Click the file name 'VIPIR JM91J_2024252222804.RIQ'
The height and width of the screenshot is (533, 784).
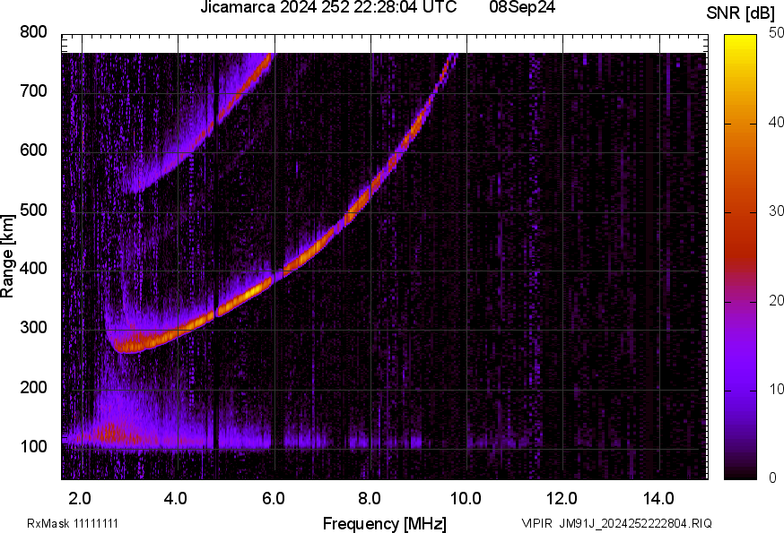pyautogui.click(x=617, y=524)
